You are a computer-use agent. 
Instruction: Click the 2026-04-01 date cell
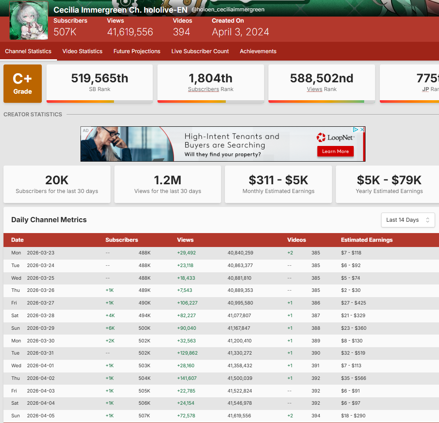pyautogui.click(x=40, y=366)
